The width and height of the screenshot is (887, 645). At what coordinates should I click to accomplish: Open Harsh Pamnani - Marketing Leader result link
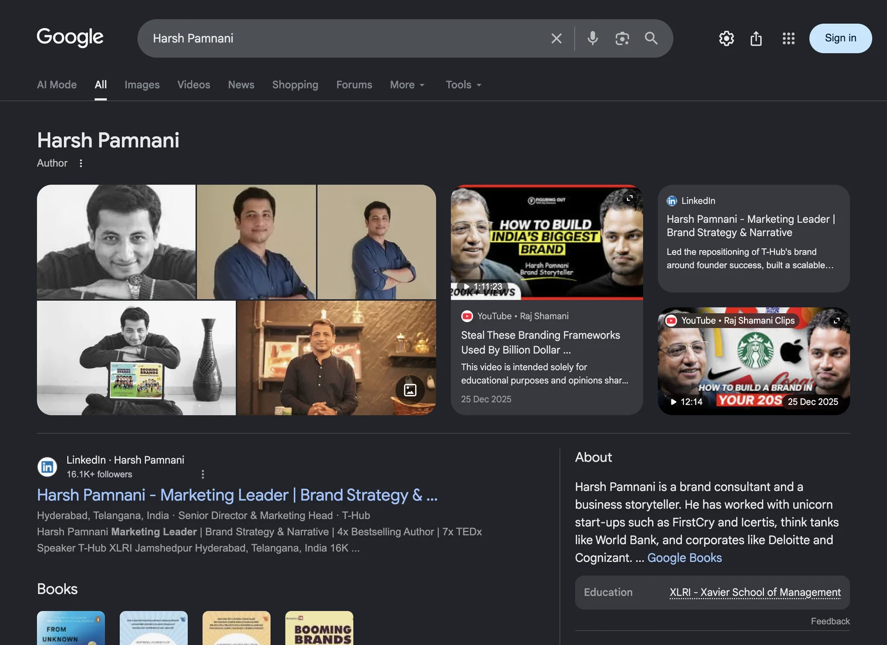pos(237,495)
